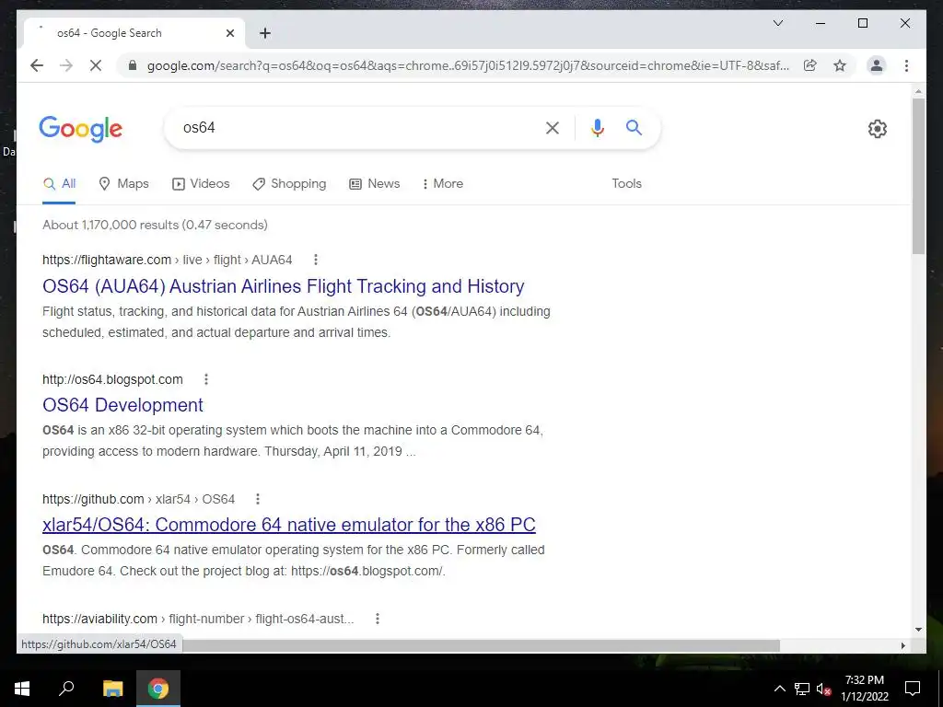
Task: Open xlar54/OS64 Commodore 64 emulator link
Action: coord(288,525)
